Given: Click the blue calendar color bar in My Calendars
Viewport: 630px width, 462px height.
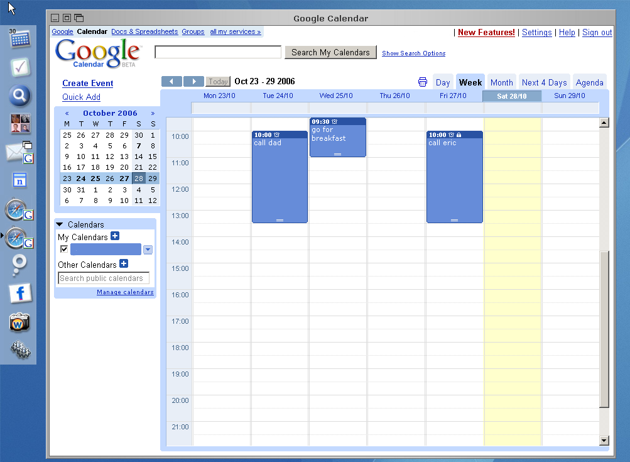Looking at the screenshot, I should pos(106,250).
